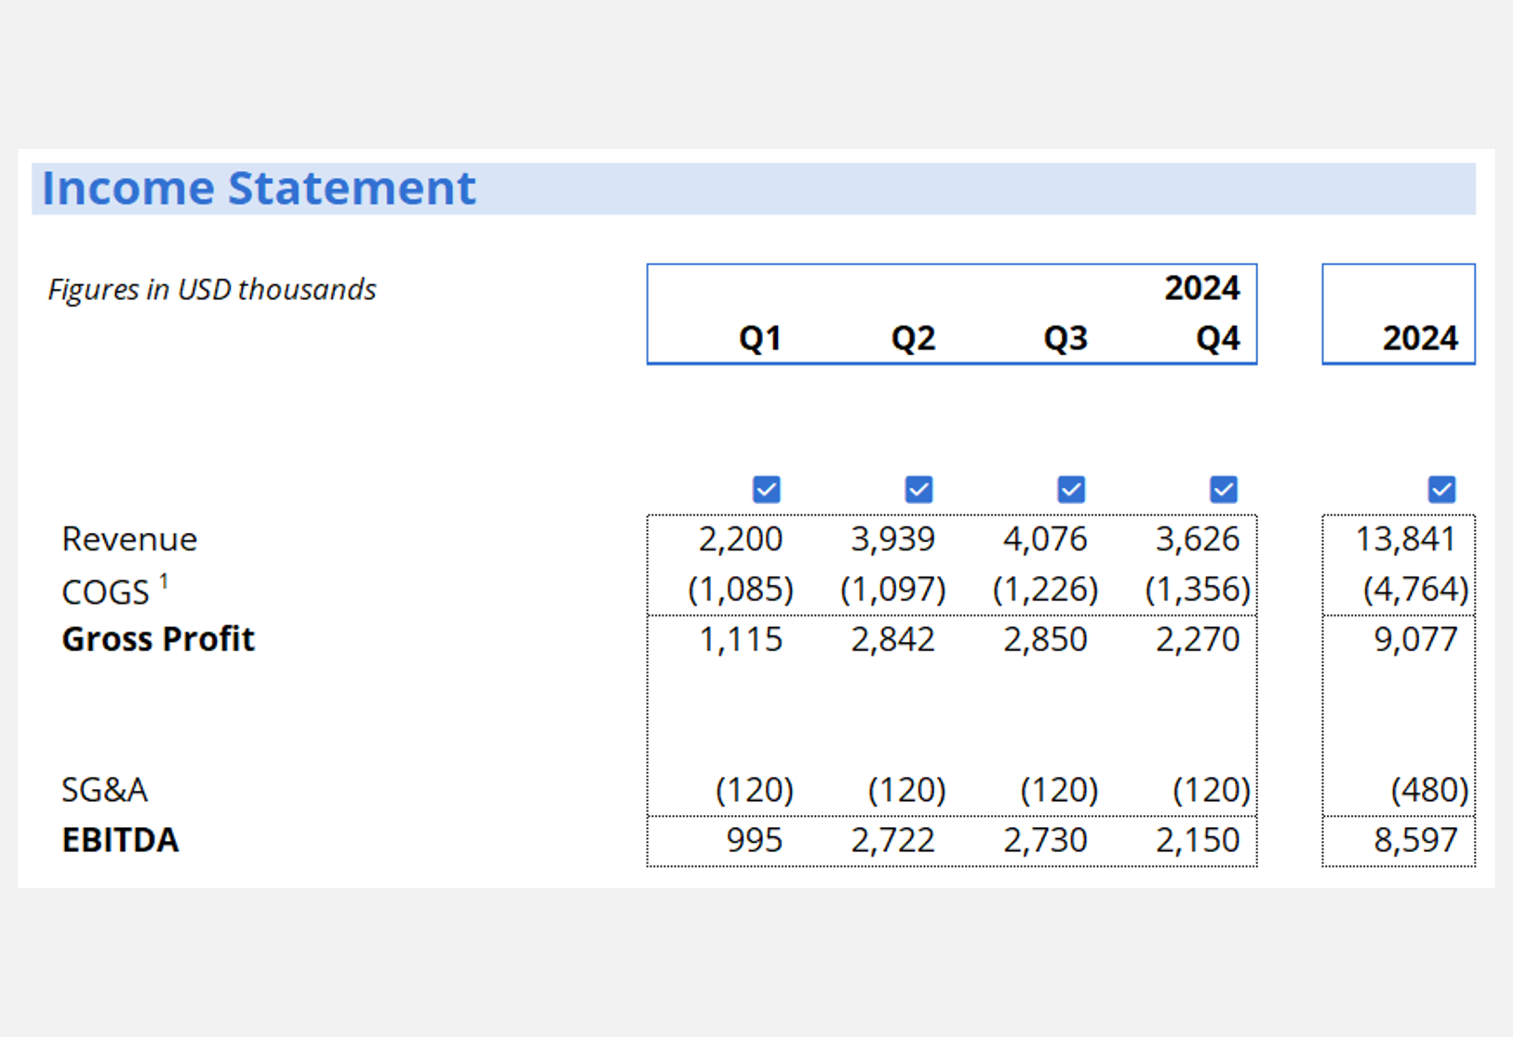Click the EBITDA row label
The height and width of the screenshot is (1037, 1513).
[x=120, y=840]
